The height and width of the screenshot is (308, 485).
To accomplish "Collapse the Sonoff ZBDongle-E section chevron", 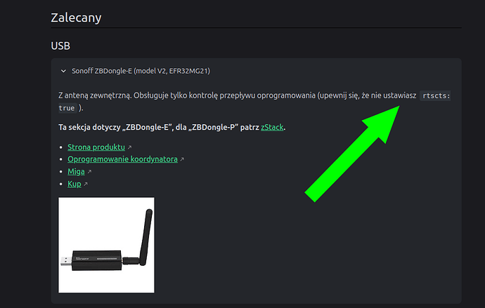I will pos(63,71).
